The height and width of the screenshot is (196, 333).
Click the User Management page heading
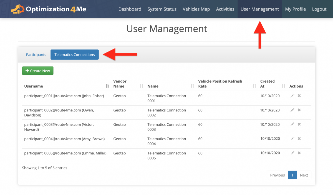pos(167,29)
